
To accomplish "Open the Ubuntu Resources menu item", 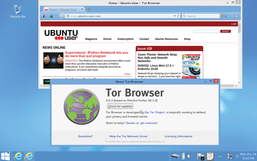I will pos(166,39).
